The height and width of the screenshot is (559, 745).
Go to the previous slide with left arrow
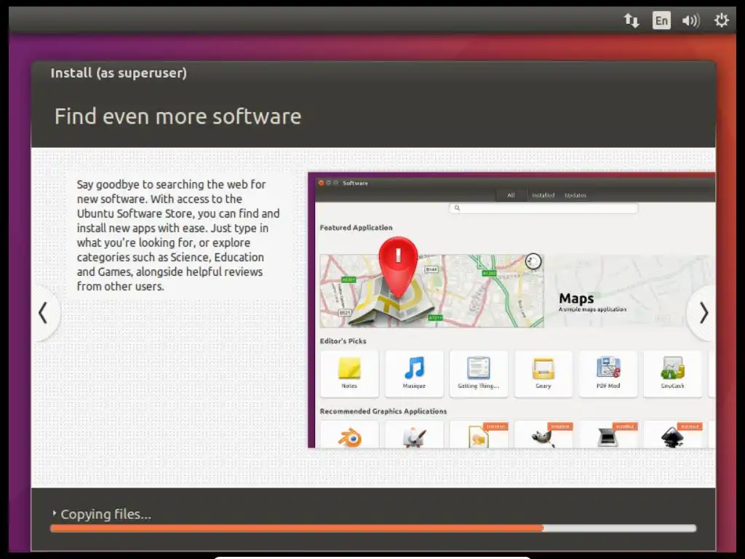[x=44, y=313]
